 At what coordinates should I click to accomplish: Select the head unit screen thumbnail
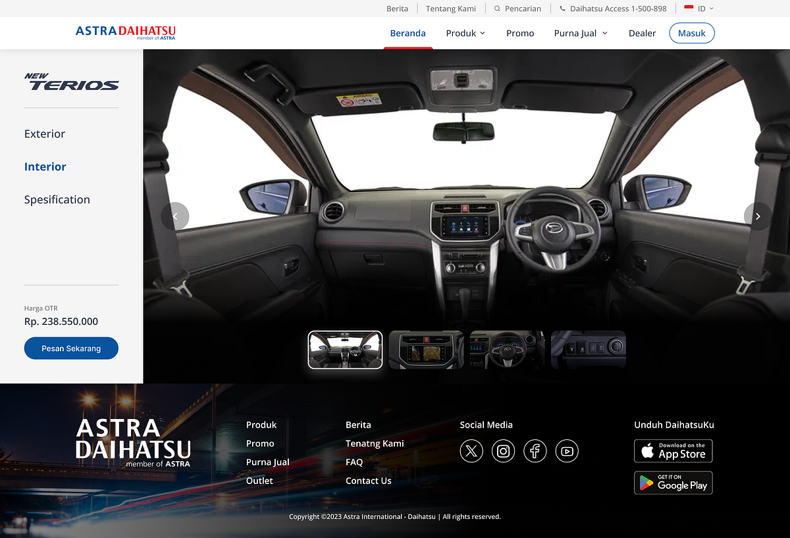point(426,350)
